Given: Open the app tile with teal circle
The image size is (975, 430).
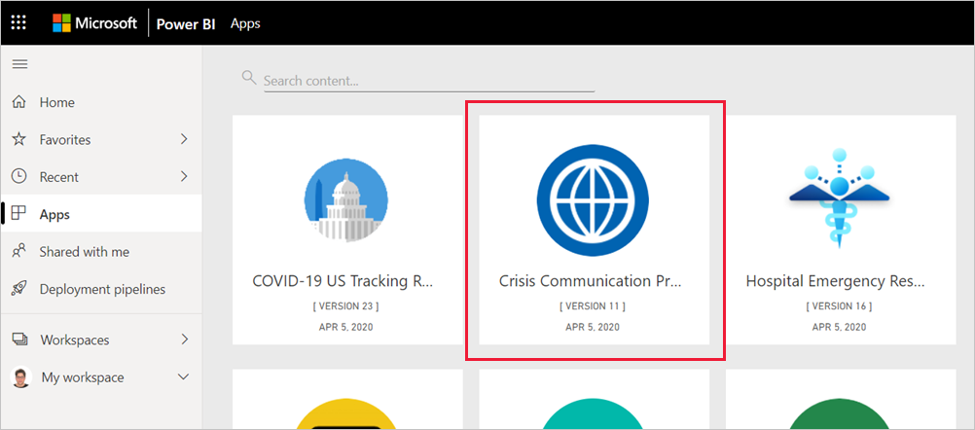Looking at the screenshot, I should 594,400.
